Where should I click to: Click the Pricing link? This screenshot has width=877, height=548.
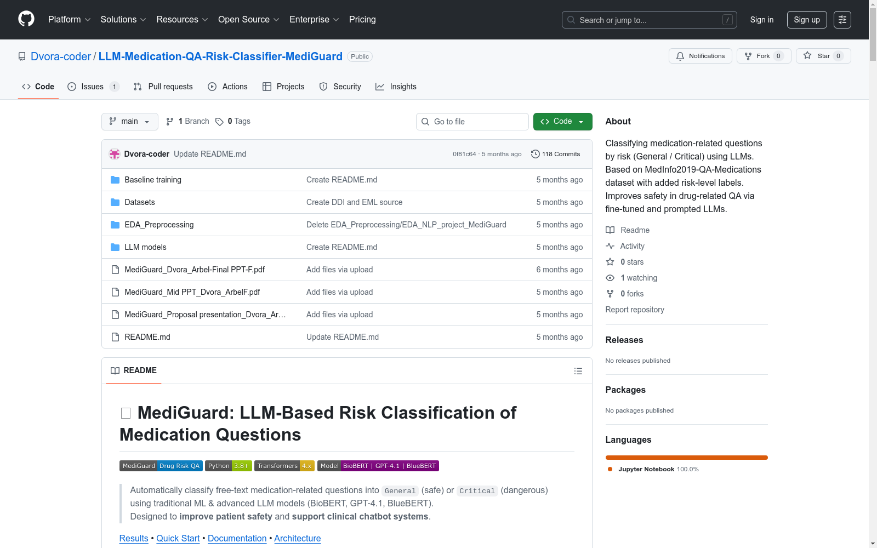point(362,20)
